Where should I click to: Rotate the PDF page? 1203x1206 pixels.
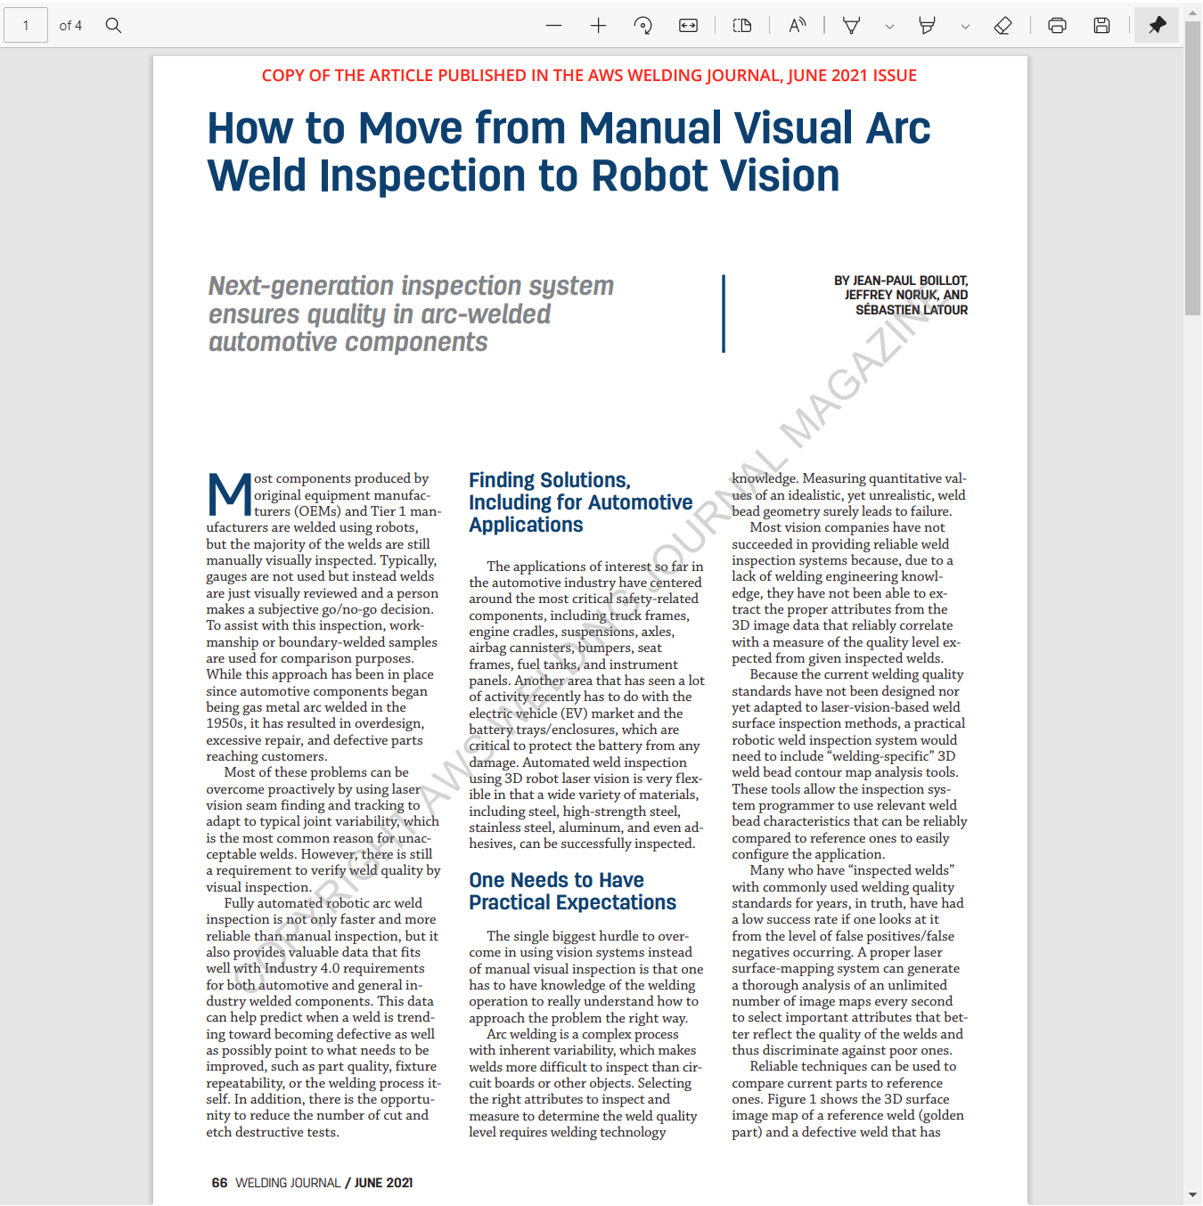[x=642, y=26]
